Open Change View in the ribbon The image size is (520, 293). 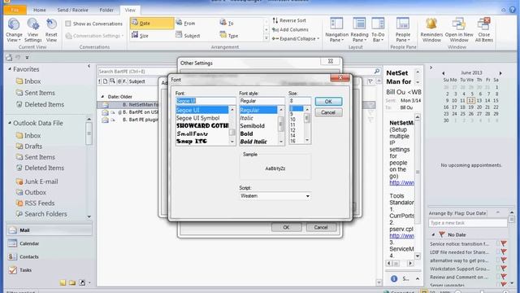pyautogui.click(x=14, y=30)
